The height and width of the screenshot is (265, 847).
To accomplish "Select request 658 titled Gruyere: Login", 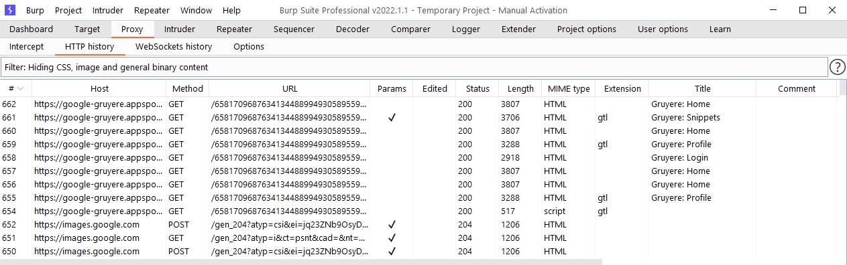I will pyautogui.click(x=418, y=157).
